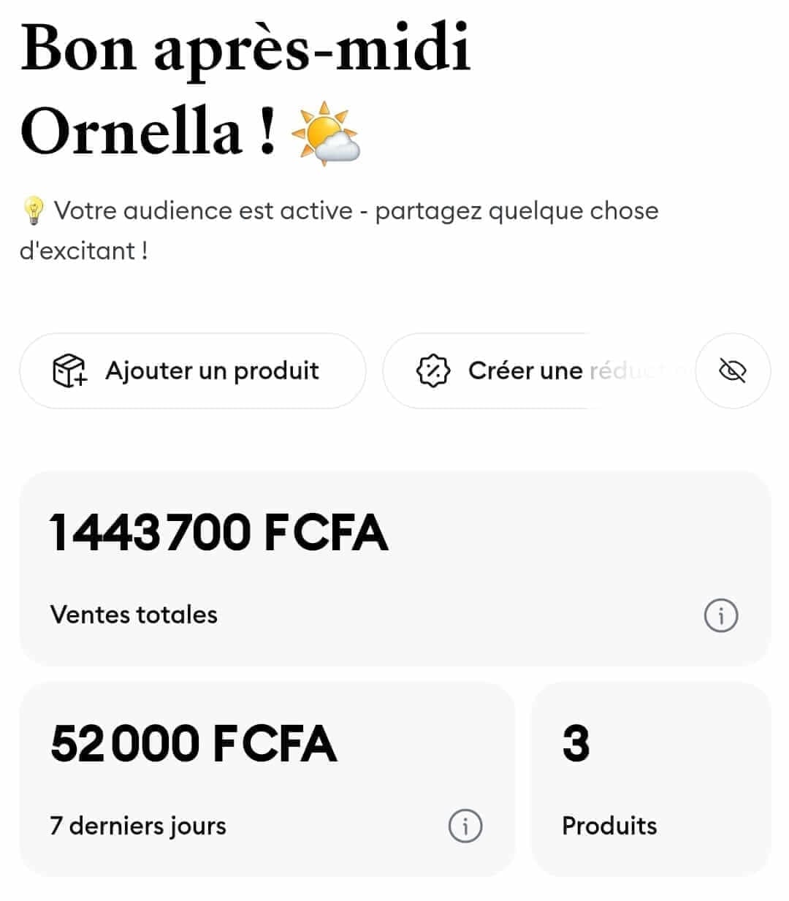Image resolution: width=789 pixels, height=901 pixels.
Task: Select the "7 derniers jours" label
Action: [x=138, y=826]
